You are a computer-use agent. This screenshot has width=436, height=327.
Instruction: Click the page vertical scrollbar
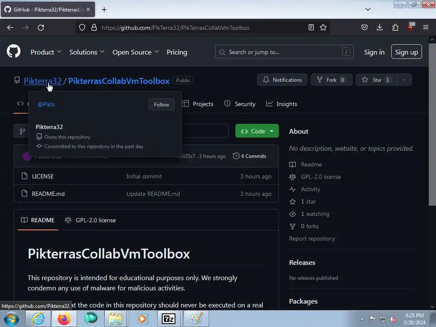(x=432, y=124)
